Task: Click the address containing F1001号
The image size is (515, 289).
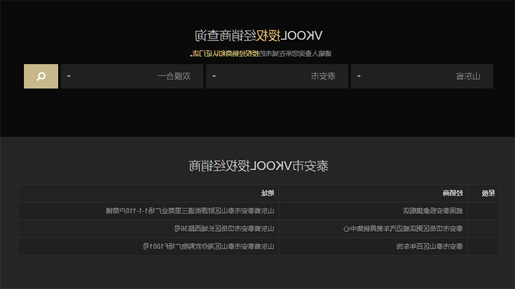Action: 208,247
